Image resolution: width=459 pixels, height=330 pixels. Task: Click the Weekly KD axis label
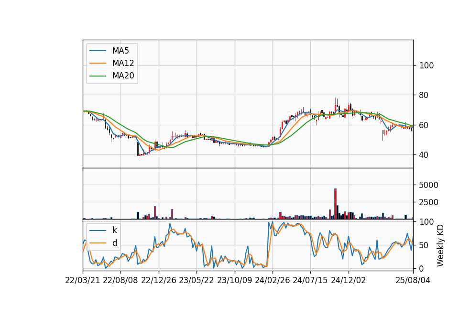(x=440, y=246)
